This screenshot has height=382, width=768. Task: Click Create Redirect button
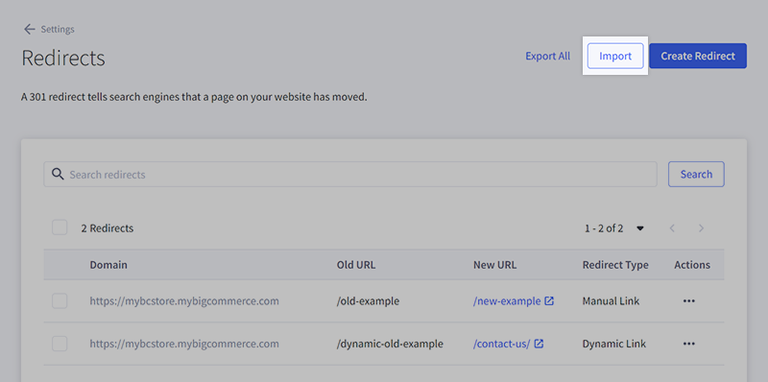pos(698,56)
